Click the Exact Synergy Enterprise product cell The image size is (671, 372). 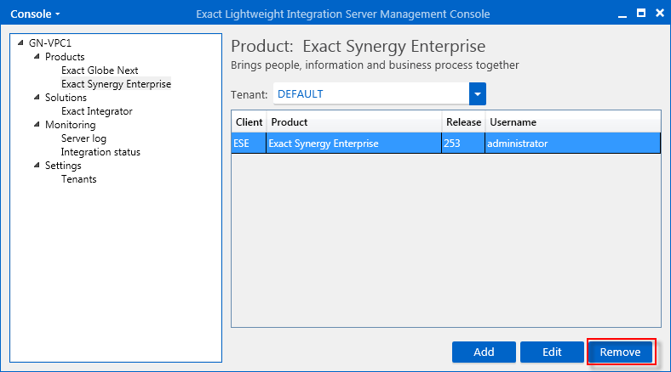(354, 144)
